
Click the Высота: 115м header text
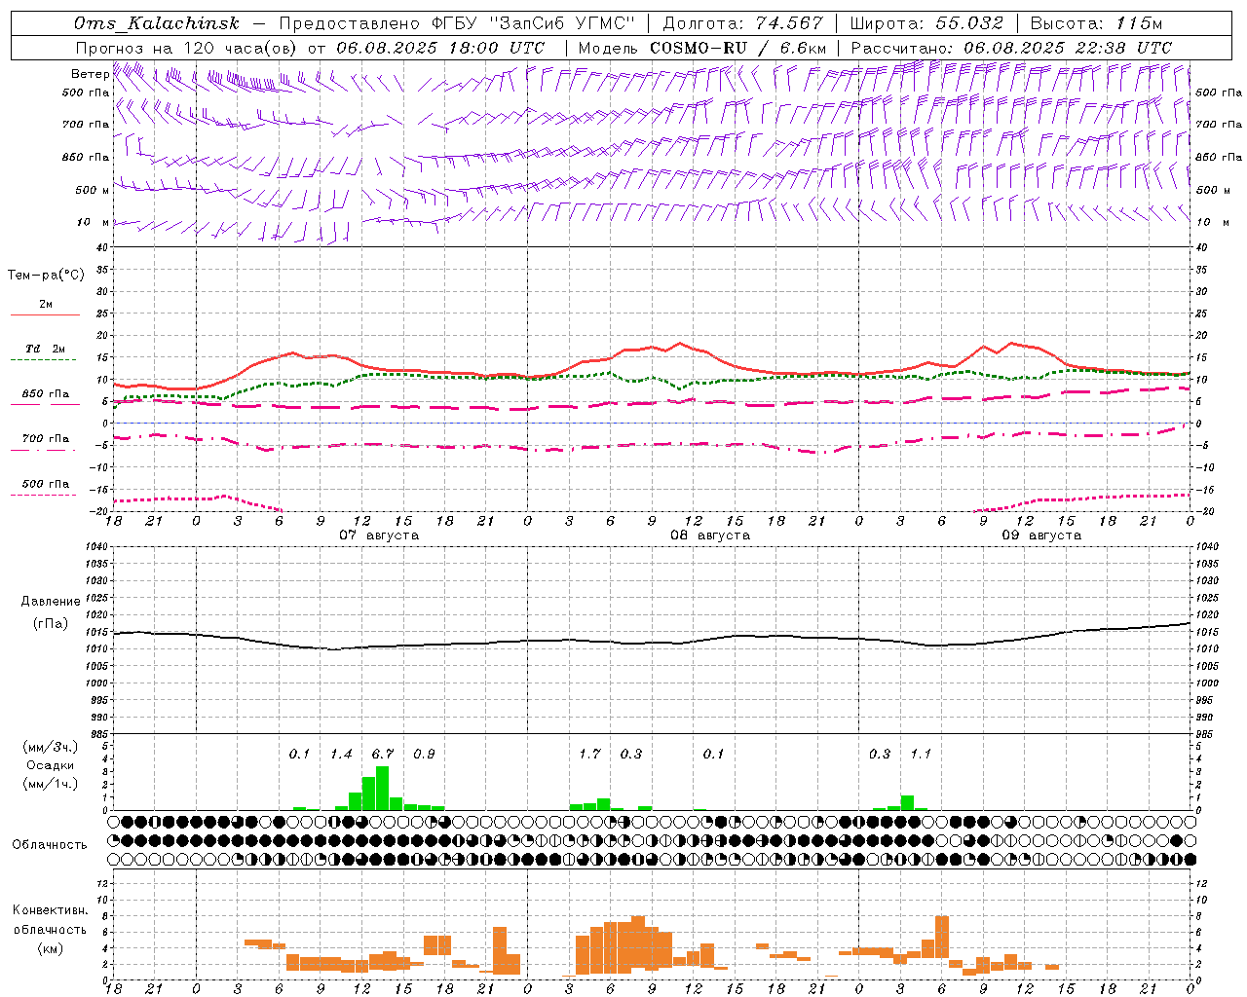click(x=1096, y=23)
